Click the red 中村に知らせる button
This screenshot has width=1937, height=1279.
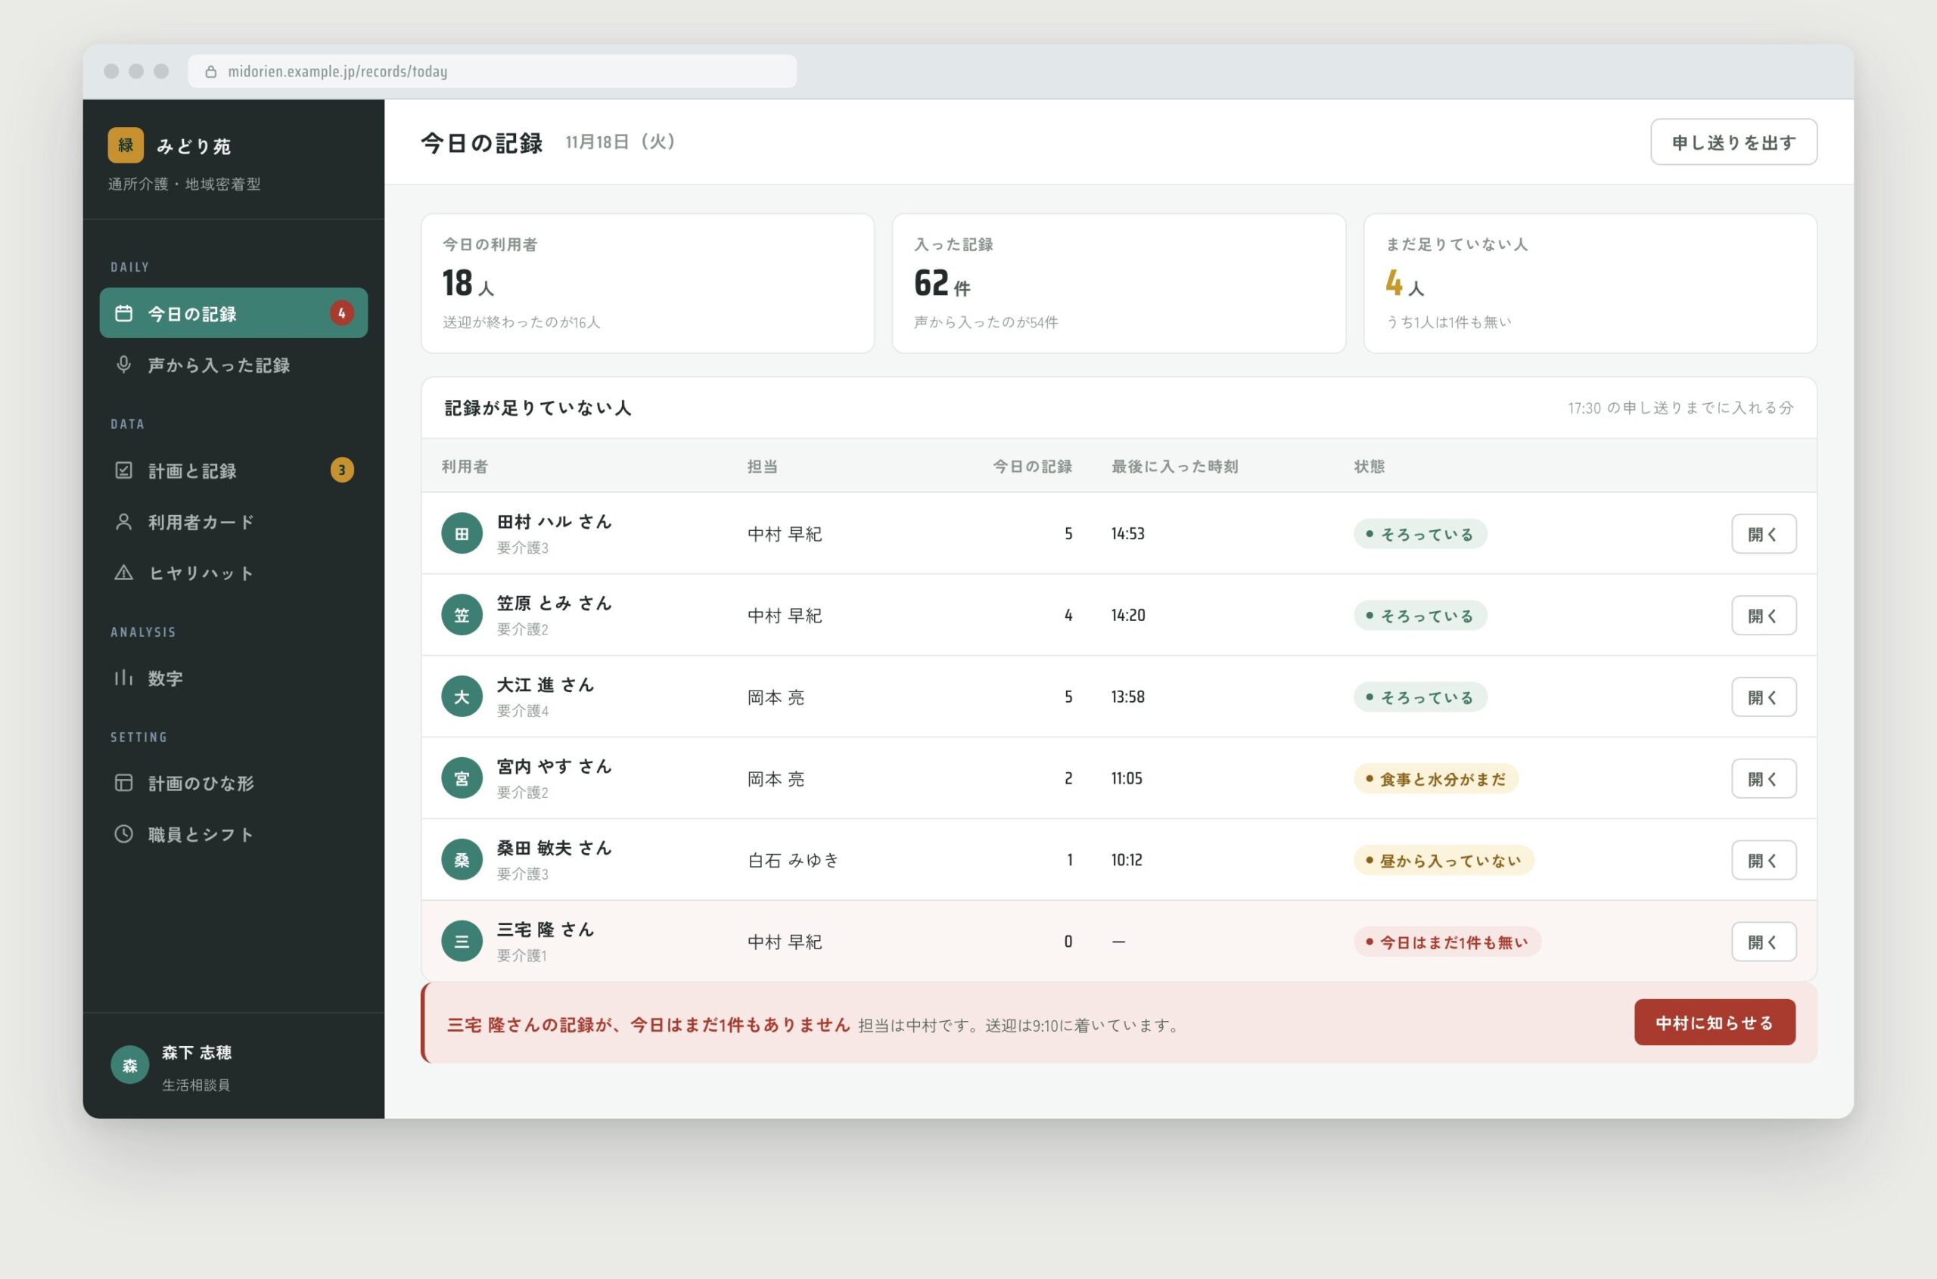tap(1715, 1022)
